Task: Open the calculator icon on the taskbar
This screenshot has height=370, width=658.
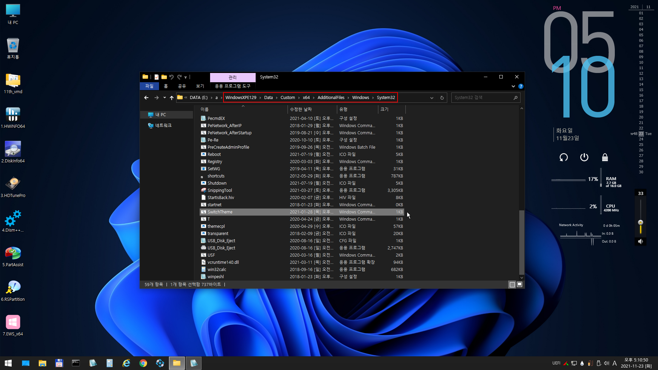Action: click(110, 363)
